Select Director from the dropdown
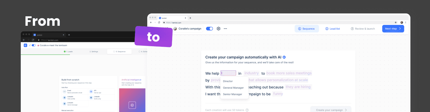The image size is (430, 112). pyautogui.click(x=228, y=81)
